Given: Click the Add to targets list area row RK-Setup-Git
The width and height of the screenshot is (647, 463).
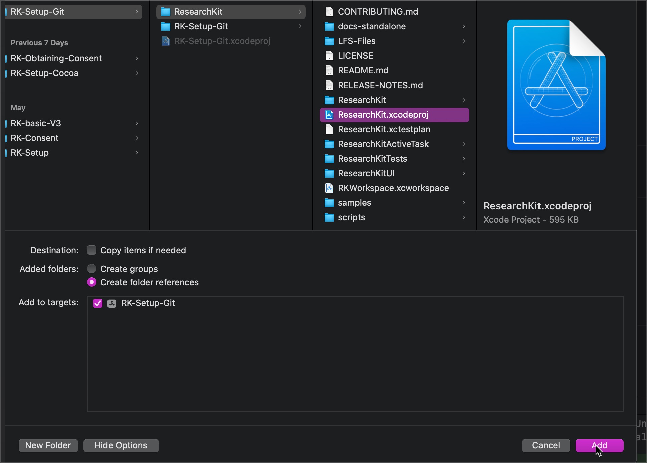Looking at the screenshot, I should point(355,303).
